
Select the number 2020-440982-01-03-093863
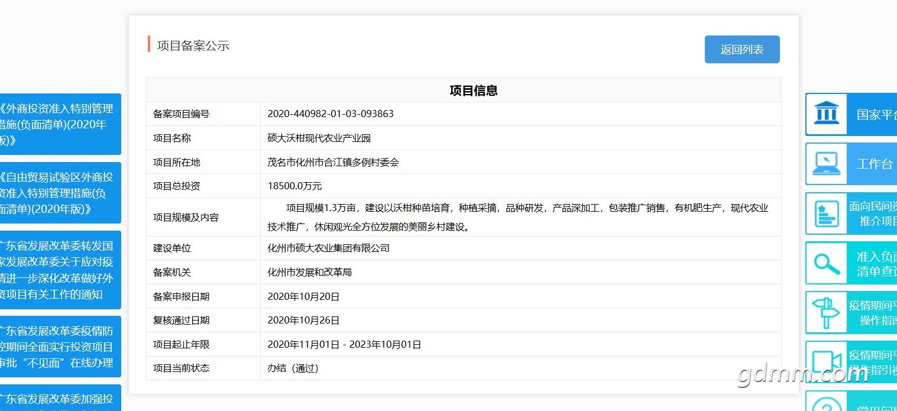point(331,114)
